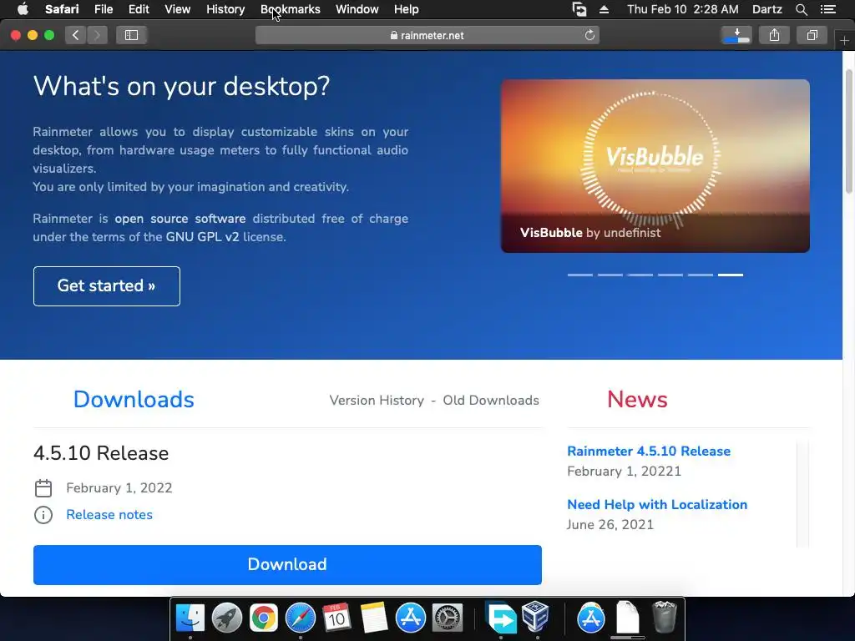Screen dimensions: 855x641
Task: Click the rainmeter.net address bar
Action: pos(427,35)
